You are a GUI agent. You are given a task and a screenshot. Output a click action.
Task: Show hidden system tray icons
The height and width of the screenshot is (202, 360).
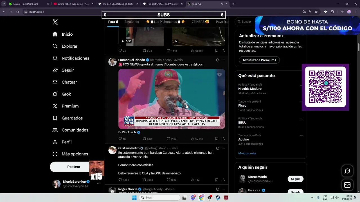point(312,198)
